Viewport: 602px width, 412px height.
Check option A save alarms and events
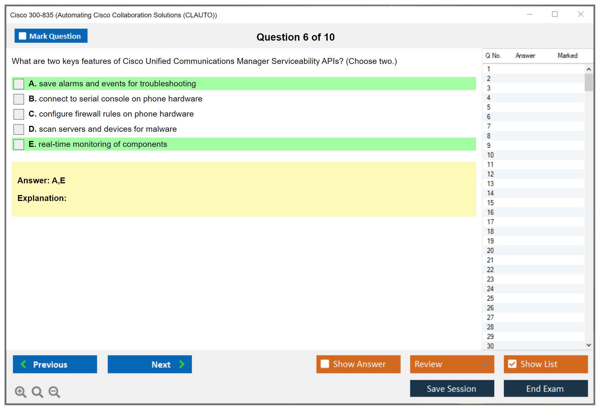click(19, 84)
